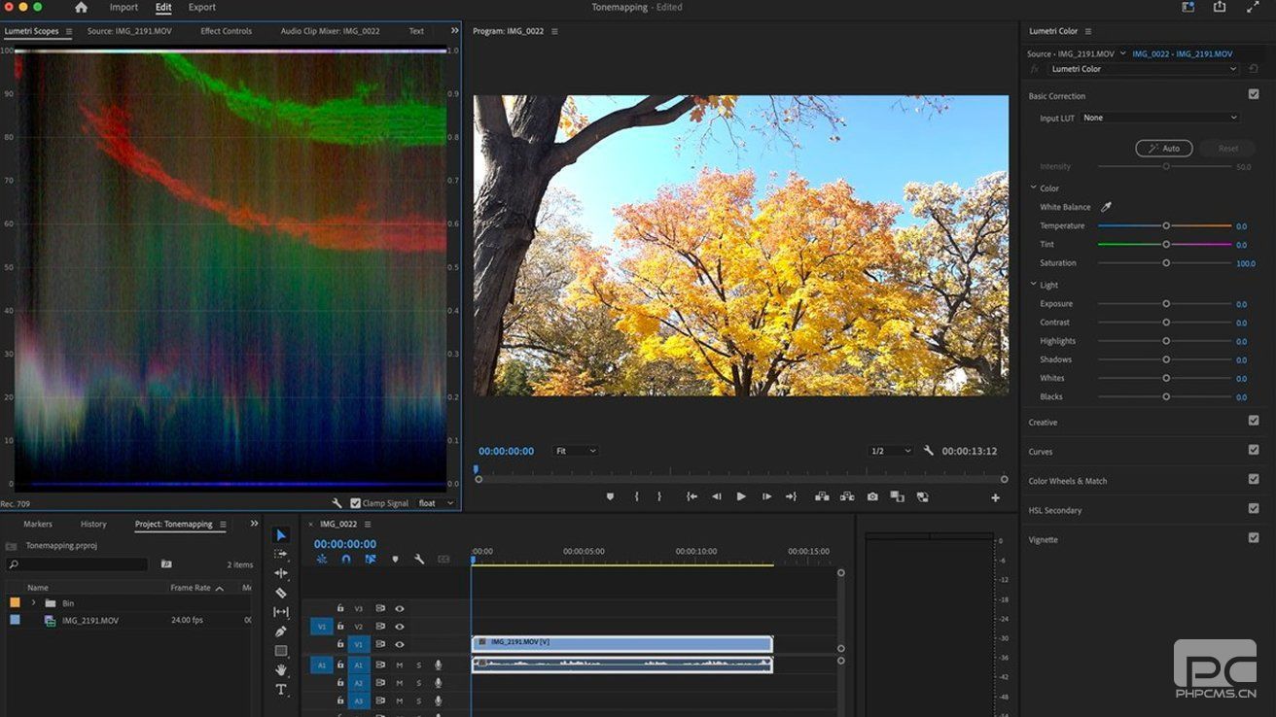Open the Lumetri Scopes wrench settings
The width and height of the screenshot is (1276, 717).
(x=337, y=503)
